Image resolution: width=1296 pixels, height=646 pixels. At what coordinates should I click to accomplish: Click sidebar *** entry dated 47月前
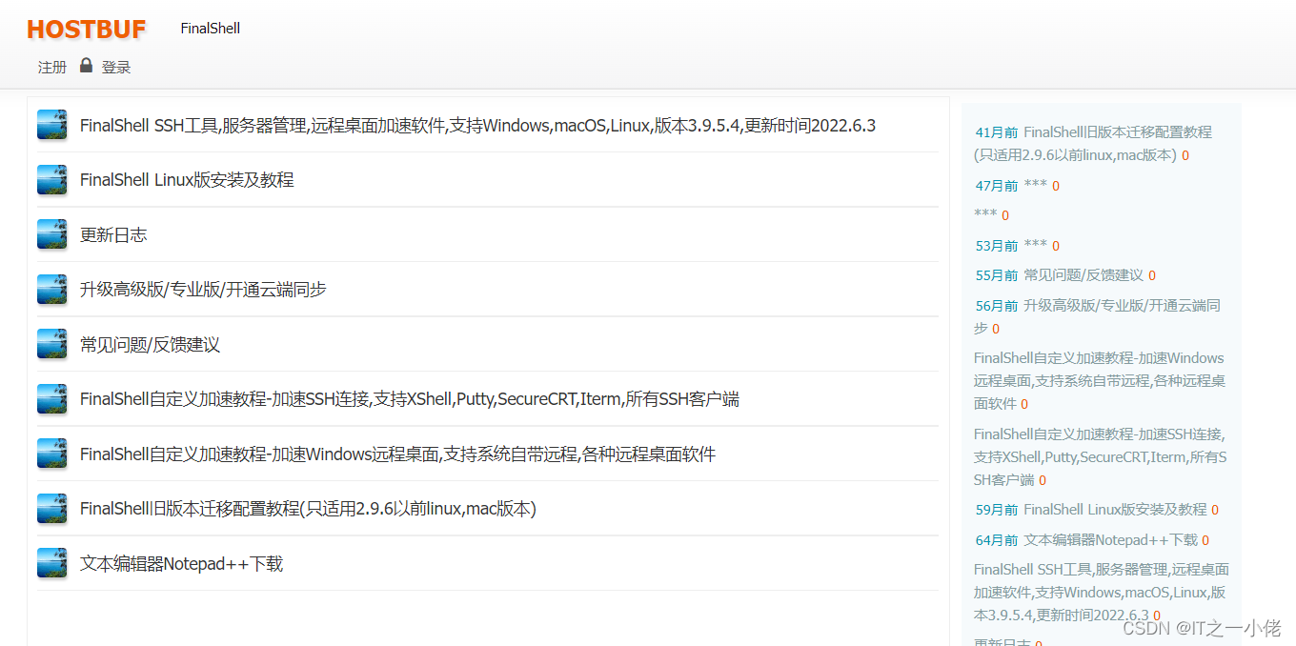(1036, 186)
